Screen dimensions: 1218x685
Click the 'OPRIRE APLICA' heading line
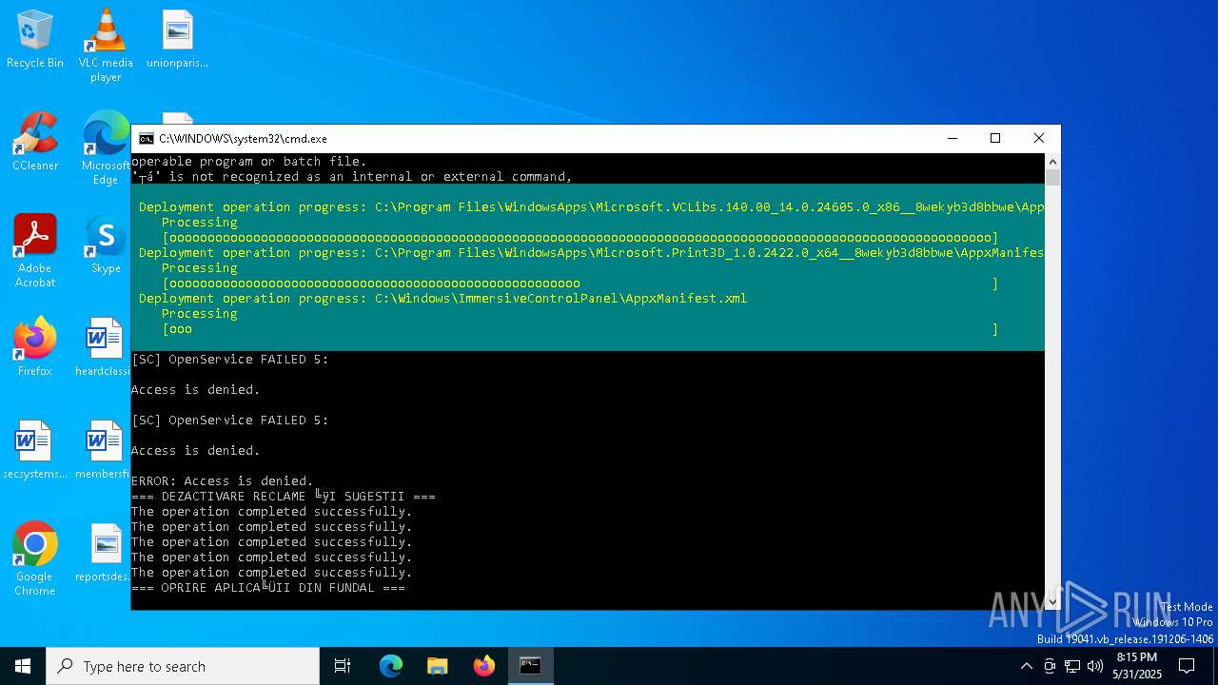(x=268, y=587)
